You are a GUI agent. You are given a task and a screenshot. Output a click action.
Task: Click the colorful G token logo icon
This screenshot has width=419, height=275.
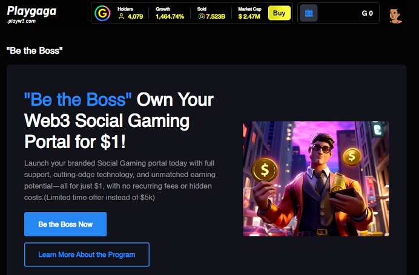(102, 13)
